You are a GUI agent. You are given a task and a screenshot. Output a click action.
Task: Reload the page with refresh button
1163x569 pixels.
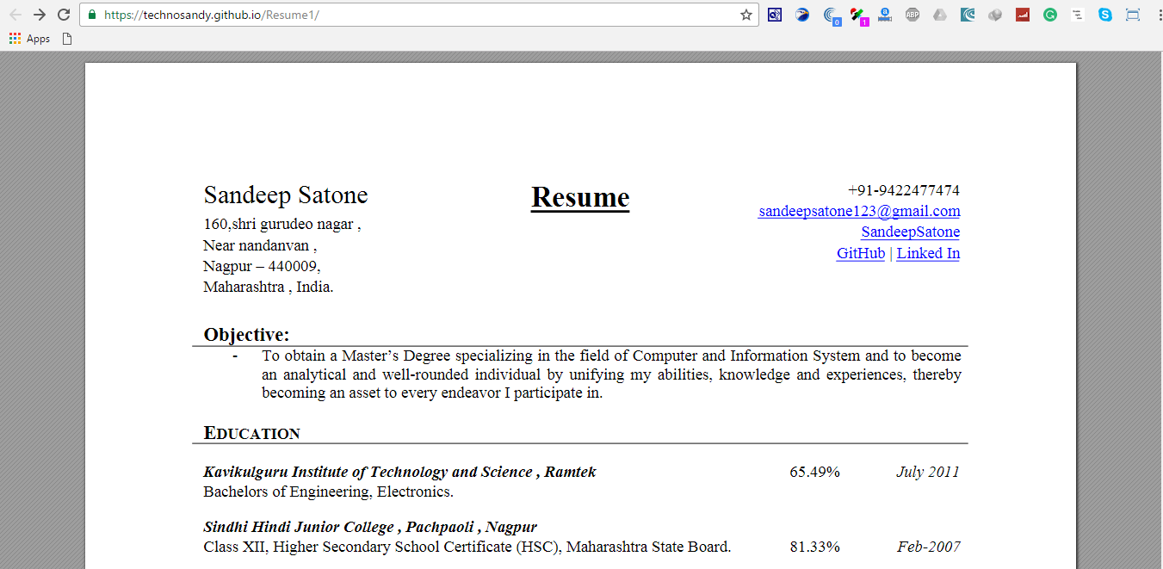(64, 15)
